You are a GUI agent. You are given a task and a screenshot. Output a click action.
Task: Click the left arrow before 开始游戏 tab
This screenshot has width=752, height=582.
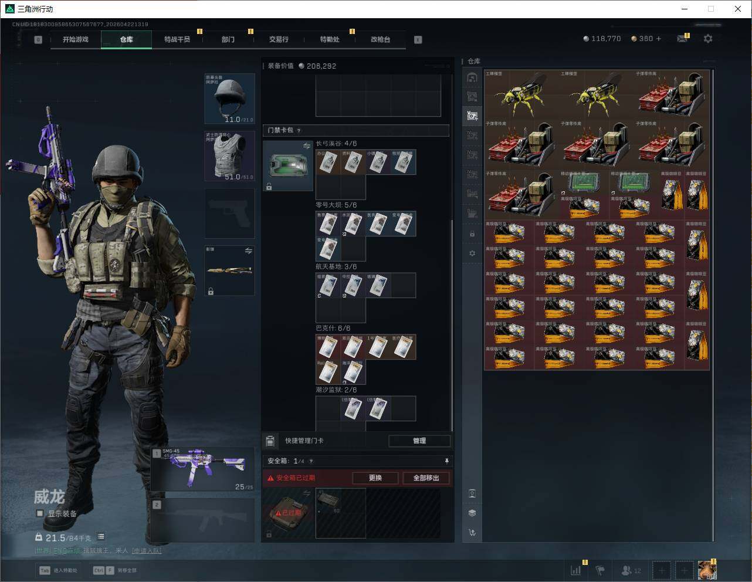(x=38, y=40)
